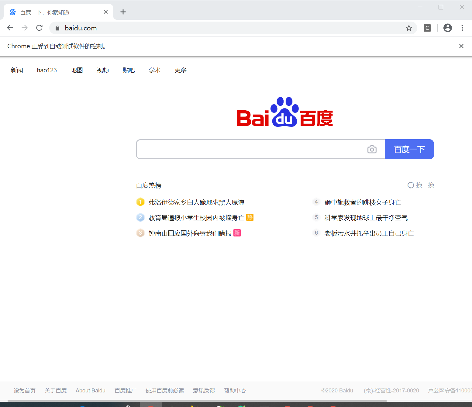
Task: Open the 新闻 navigation link
Action: [x=17, y=70]
